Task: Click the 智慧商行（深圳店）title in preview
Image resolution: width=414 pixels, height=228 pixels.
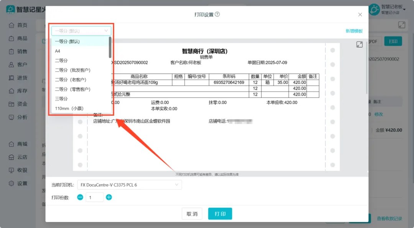Action: click(205, 51)
